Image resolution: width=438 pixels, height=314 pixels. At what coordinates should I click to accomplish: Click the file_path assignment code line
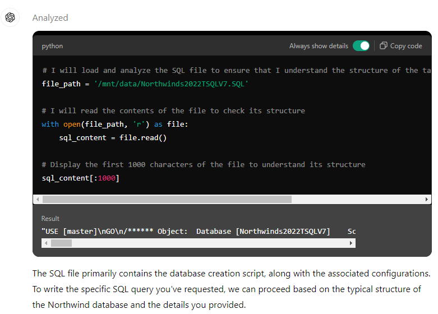click(x=145, y=84)
